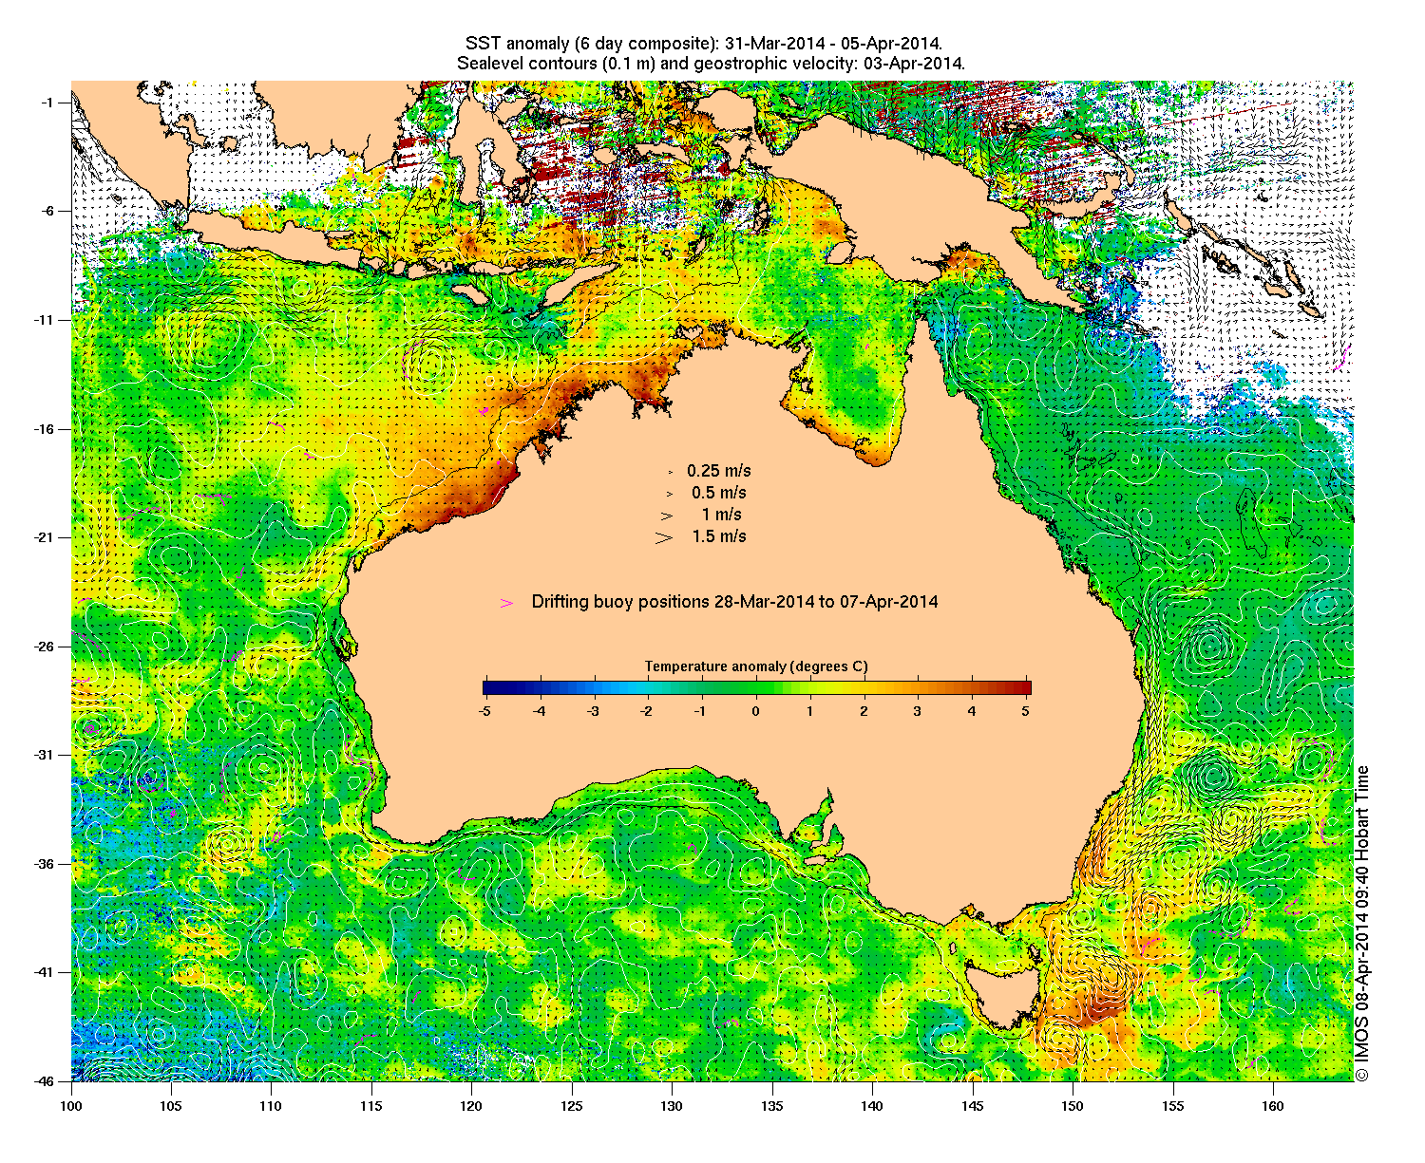1425x1163 pixels.
Task: Click the longitude axis label '150'
Action: [1073, 1106]
